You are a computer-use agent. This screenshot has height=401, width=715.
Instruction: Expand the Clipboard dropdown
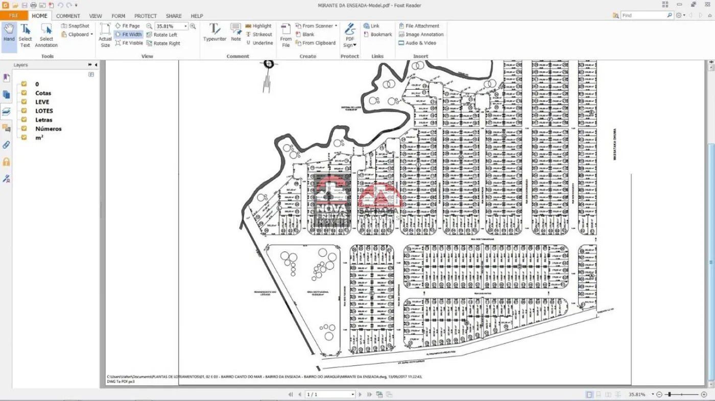[92, 35]
